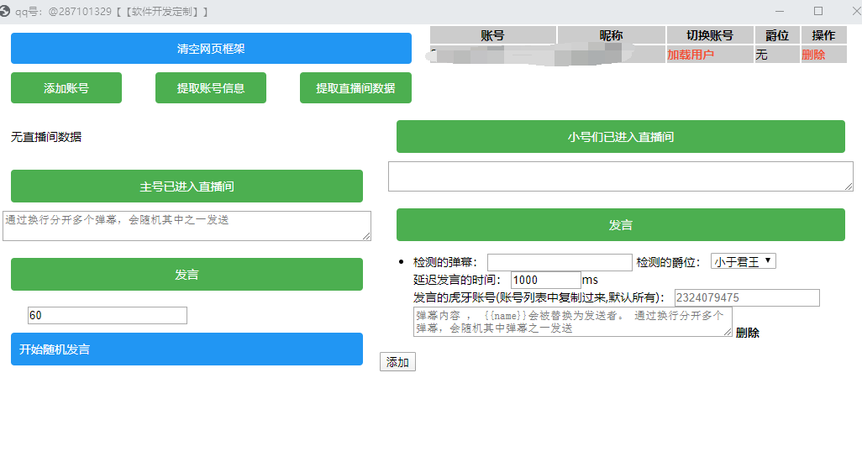This screenshot has height=457, width=862.
Task: Open the 检测的爵位 dropdown
Action: point(743,262)
